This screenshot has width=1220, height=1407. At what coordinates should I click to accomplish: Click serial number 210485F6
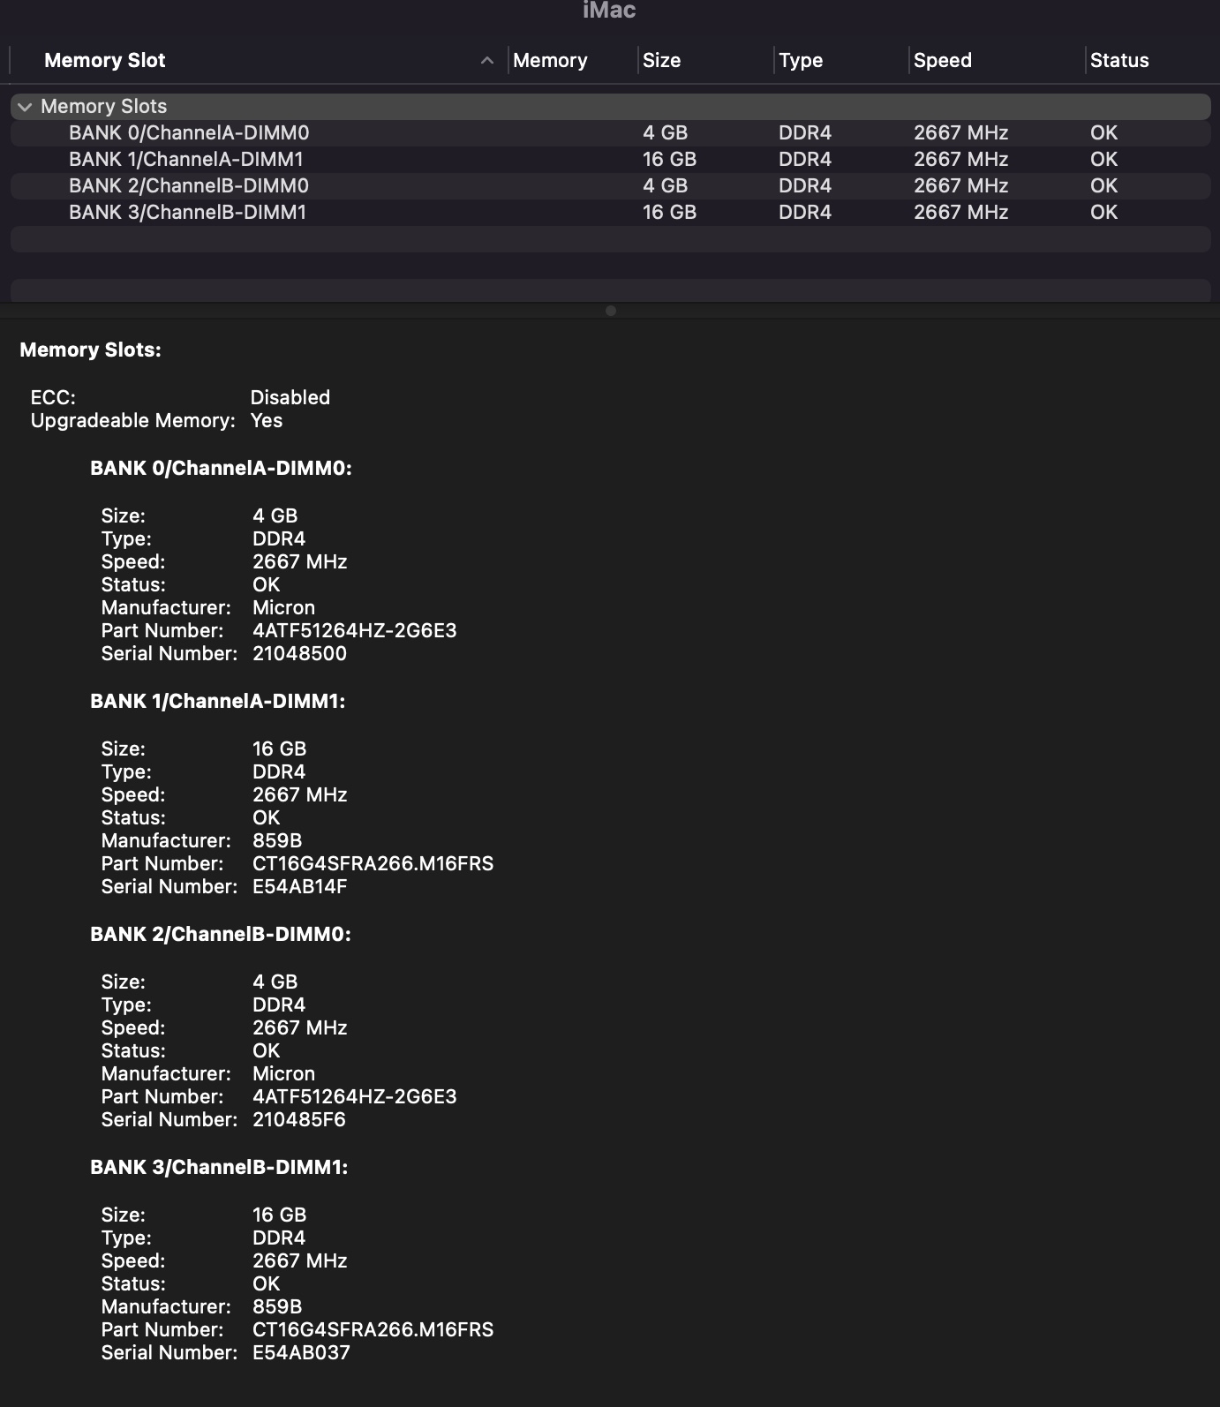pyautogui.click(x=298, y=1119)
